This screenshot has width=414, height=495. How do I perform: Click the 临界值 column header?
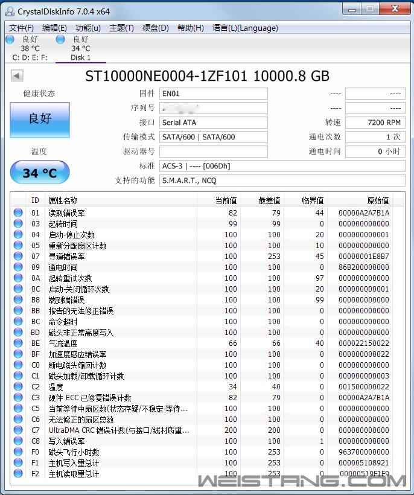coord(306,200)
